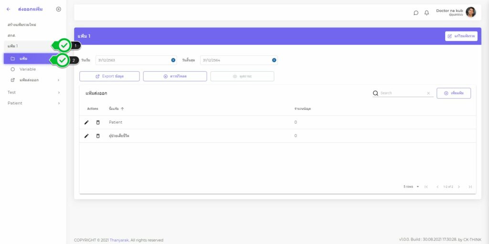Delete the ผู้ป่วยเสียชีวิต row using trash icon

(x=98, y=136)
